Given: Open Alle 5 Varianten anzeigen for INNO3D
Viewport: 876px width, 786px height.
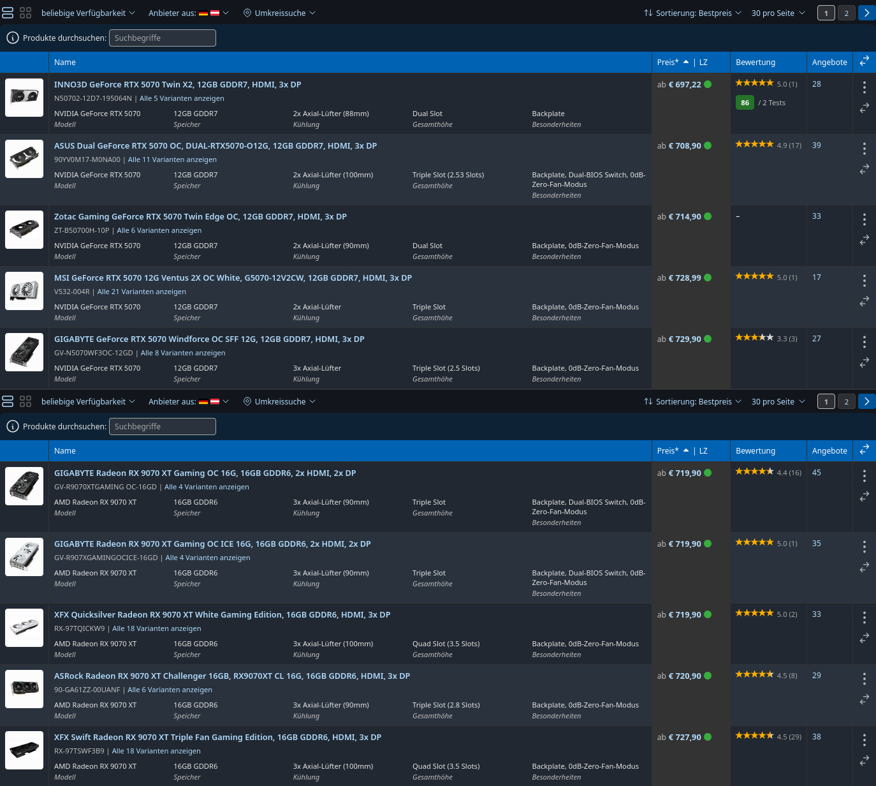Looking at the screenshot, I should [x=182, y=98].
